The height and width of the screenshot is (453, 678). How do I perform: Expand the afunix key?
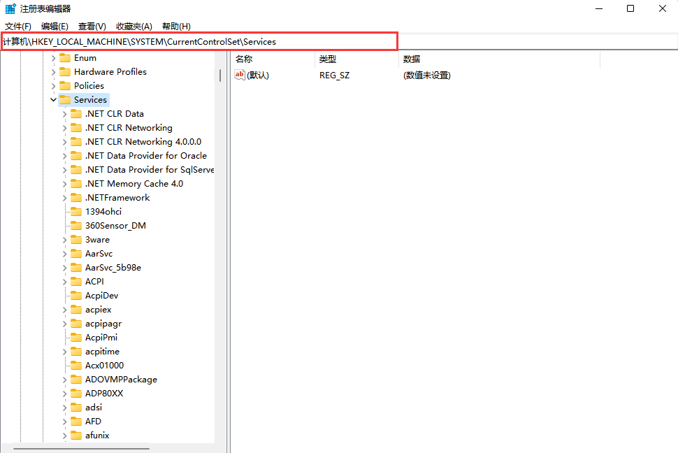64,436
